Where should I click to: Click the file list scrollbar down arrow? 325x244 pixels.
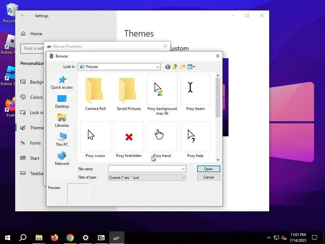coord(218,160)
